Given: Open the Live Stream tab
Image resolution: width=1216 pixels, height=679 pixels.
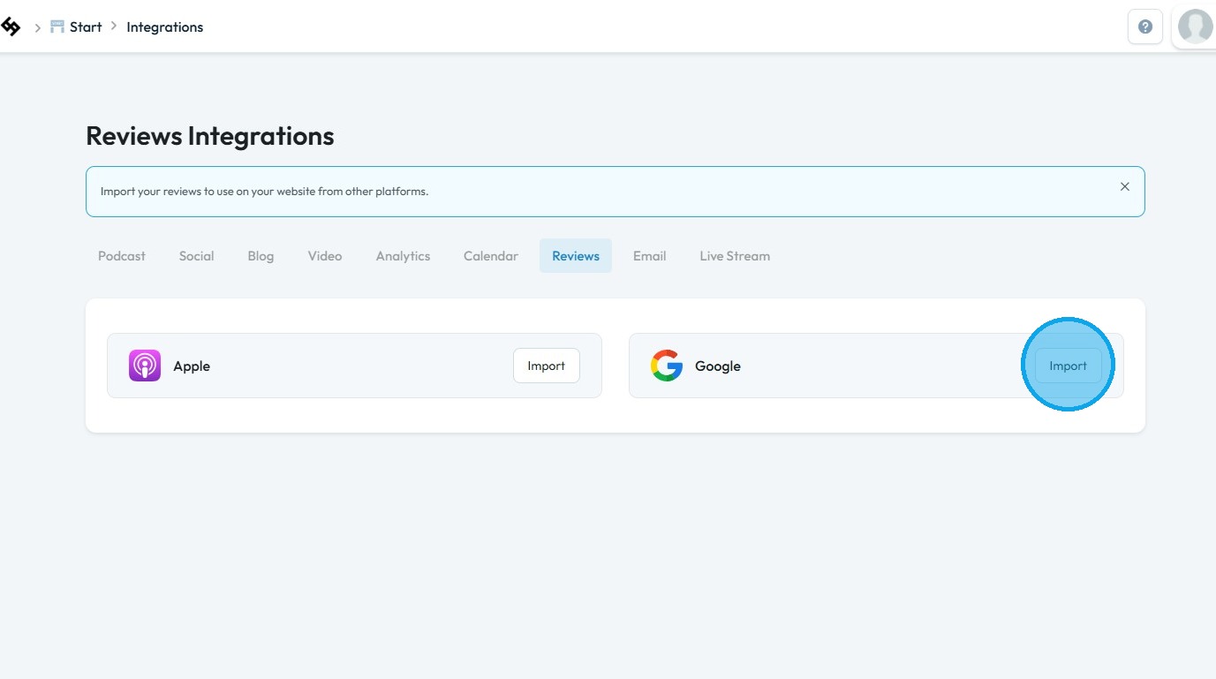Looking at the screenshot, I should tap(735, 256).
